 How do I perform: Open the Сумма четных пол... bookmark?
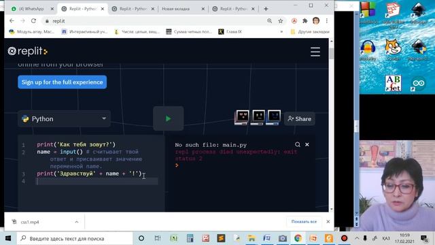coord(189,32)
